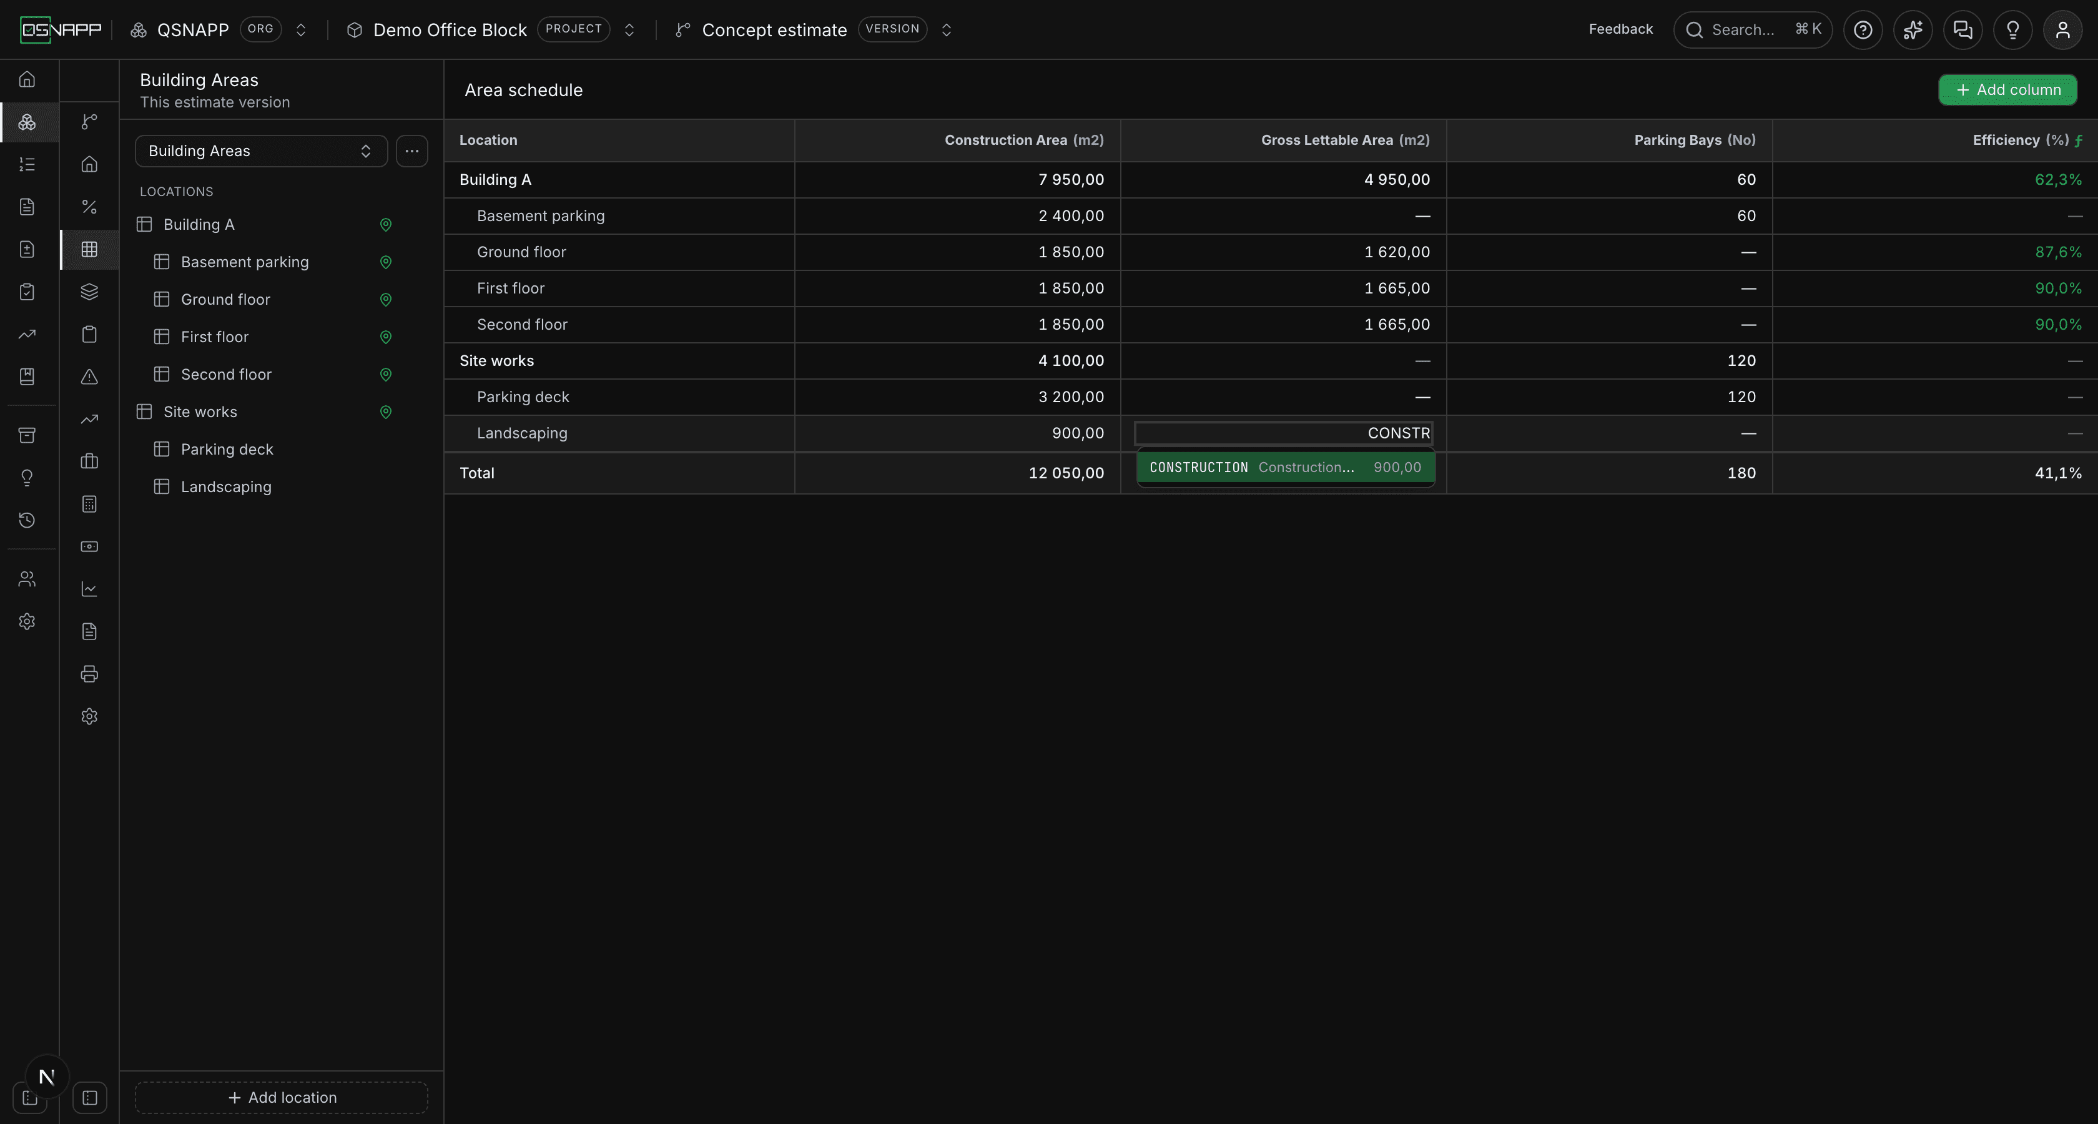Toggle the location pin for Building A
Viewport: 2098px width, 1124px height.
[386, 225]
